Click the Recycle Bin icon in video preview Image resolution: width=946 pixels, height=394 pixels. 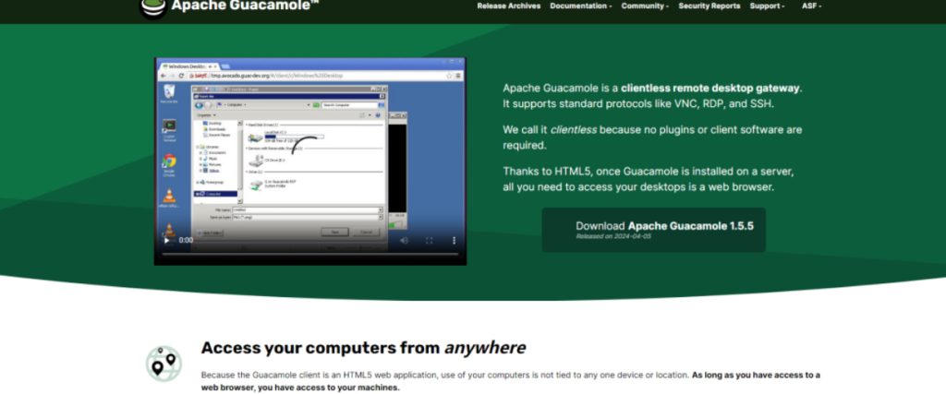click(169, 92)
